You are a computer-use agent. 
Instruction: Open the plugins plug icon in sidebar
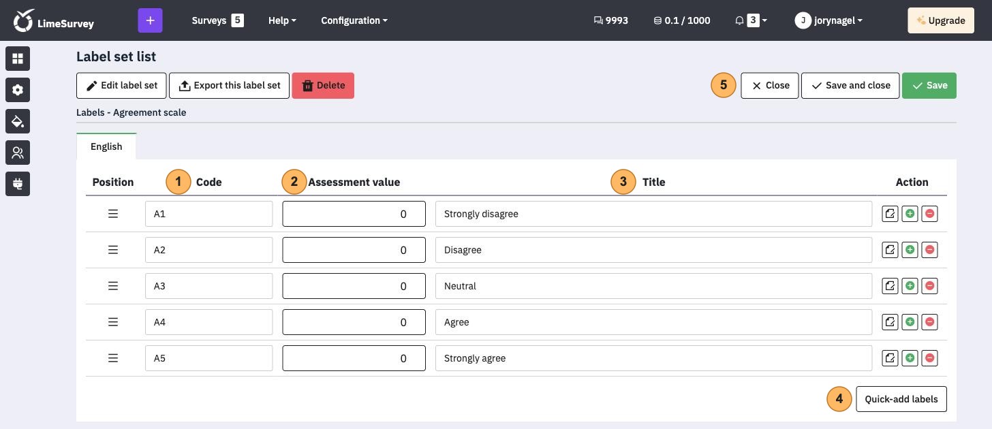coord(18,184)
